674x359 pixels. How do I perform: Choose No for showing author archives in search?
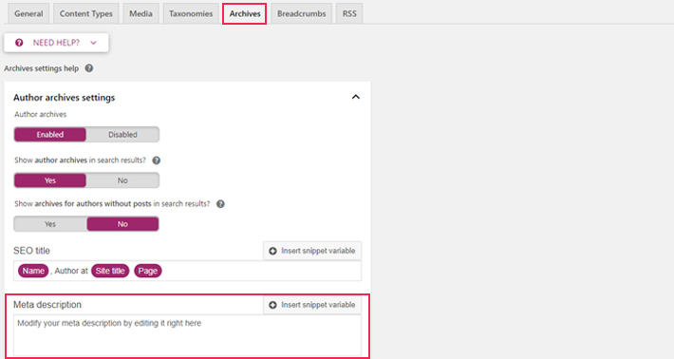(122, 180)
